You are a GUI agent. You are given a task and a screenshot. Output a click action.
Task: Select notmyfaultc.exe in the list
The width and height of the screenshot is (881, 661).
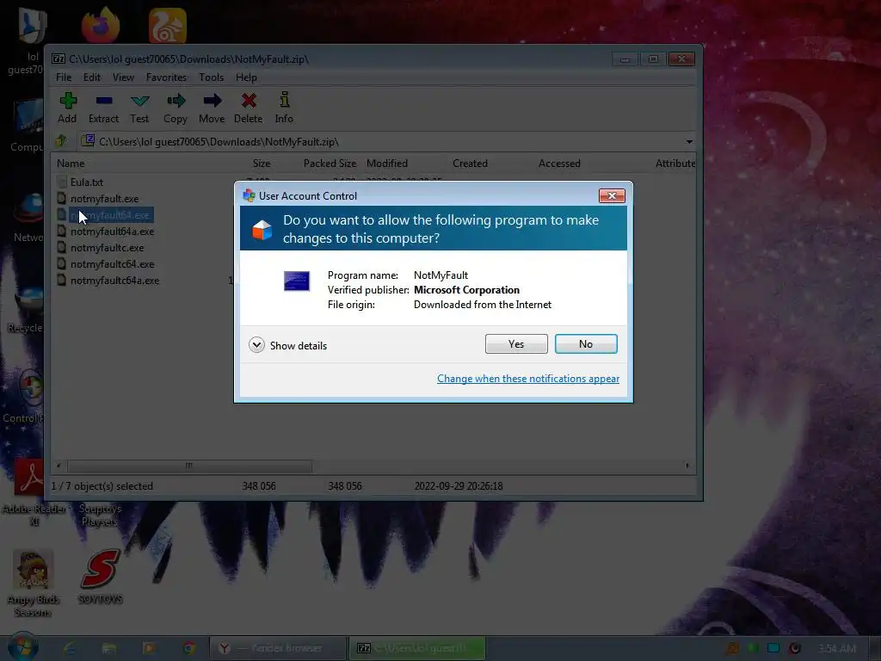tap(107, 247)
